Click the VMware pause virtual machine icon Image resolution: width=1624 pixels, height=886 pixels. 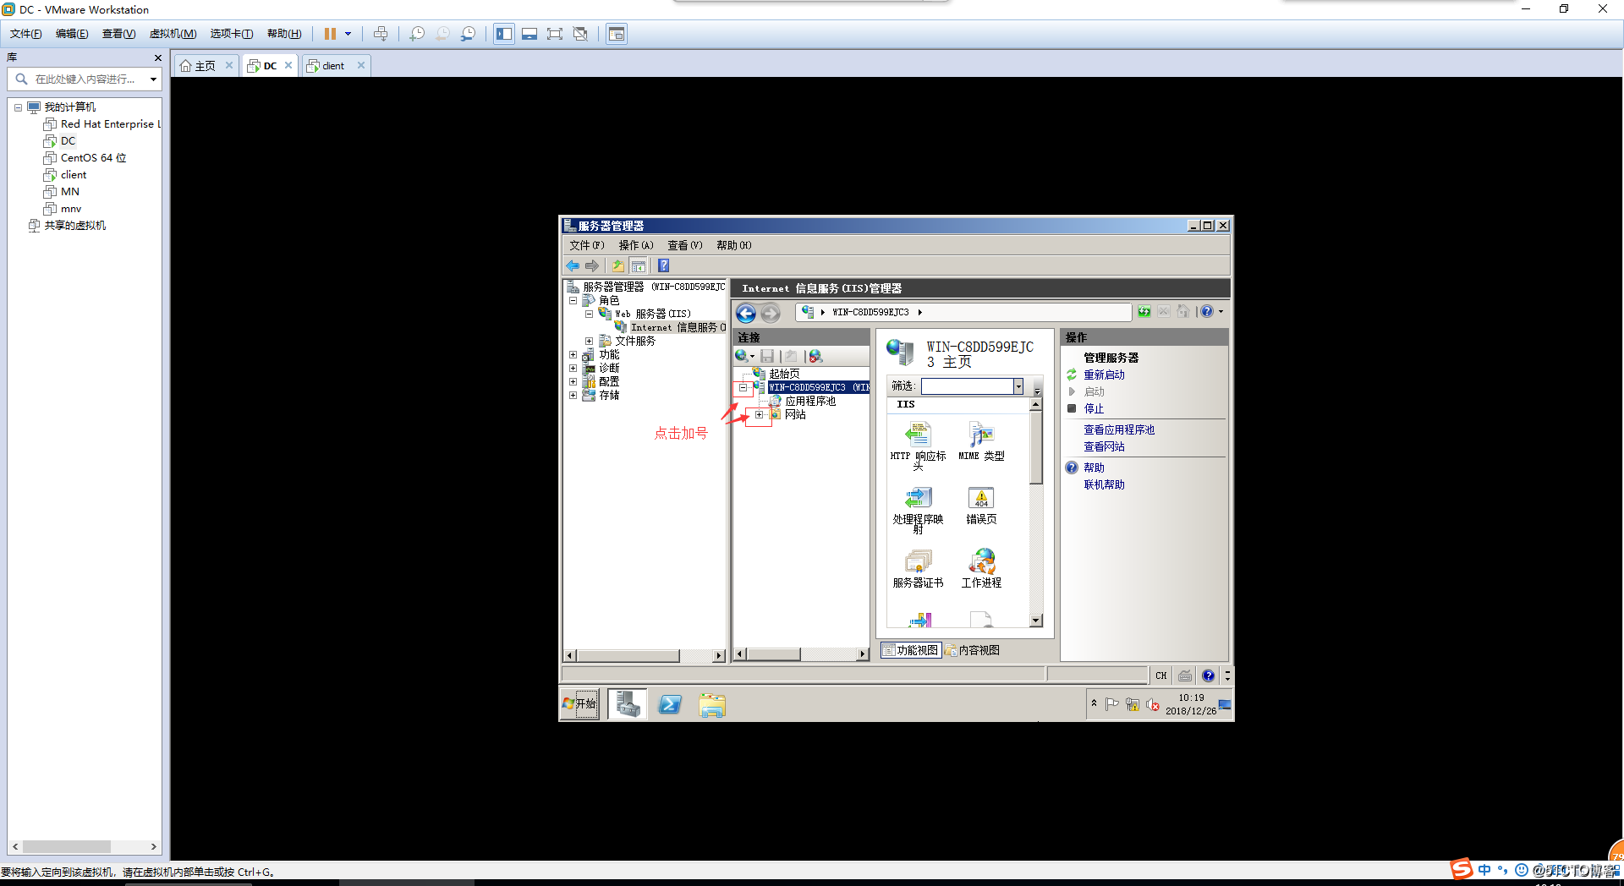pos(330,34)
